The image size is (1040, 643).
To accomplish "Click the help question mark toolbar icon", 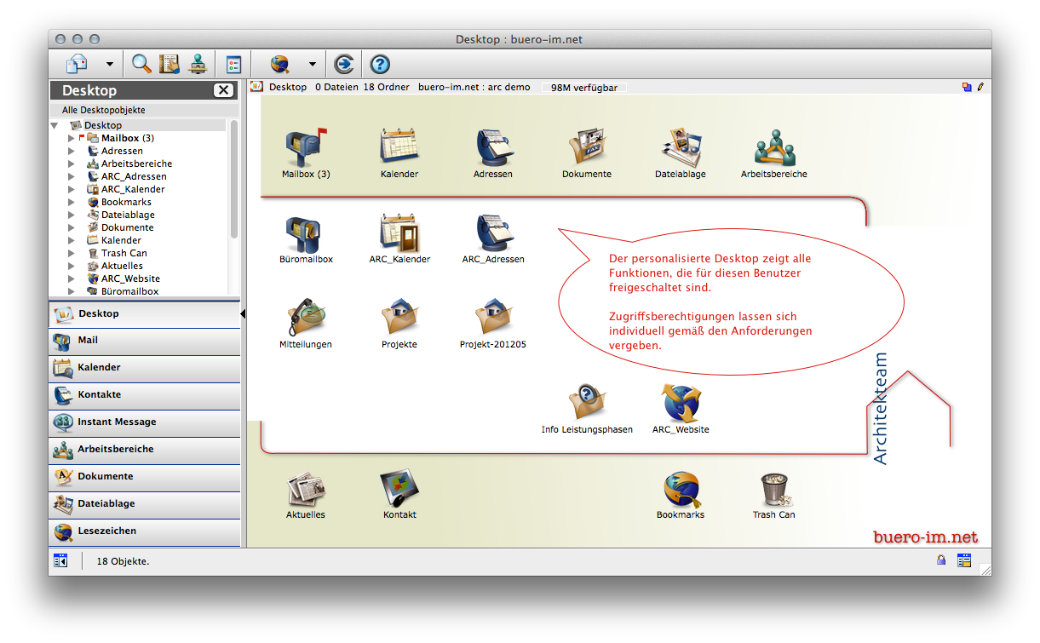I will point(380,64).
